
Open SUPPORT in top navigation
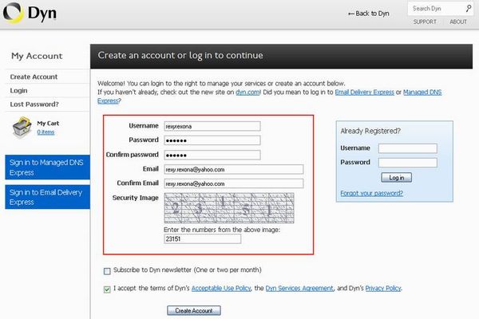425,22
